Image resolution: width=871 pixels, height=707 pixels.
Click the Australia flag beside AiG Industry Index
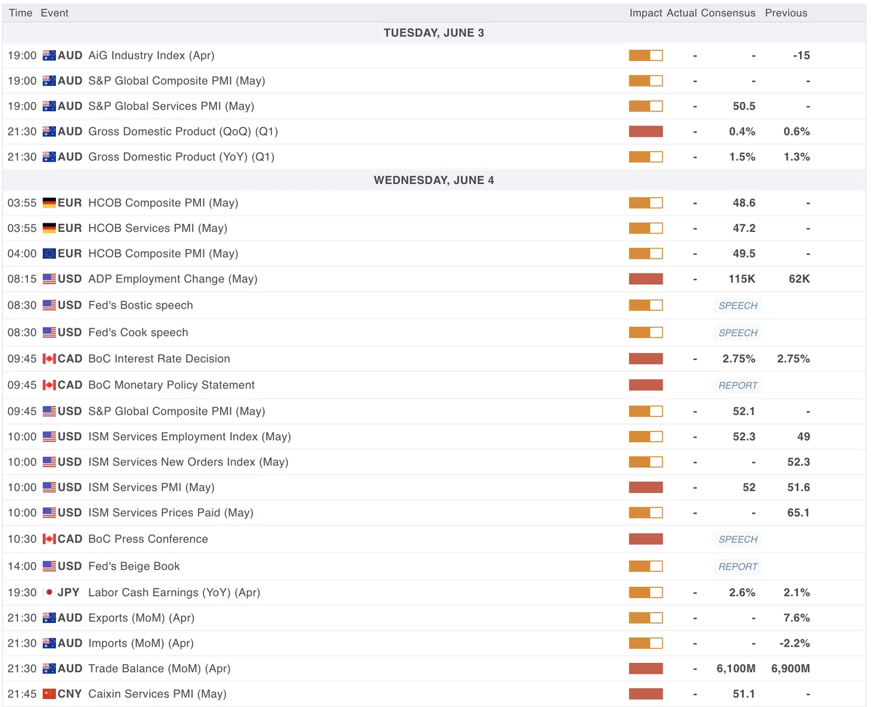49,55
